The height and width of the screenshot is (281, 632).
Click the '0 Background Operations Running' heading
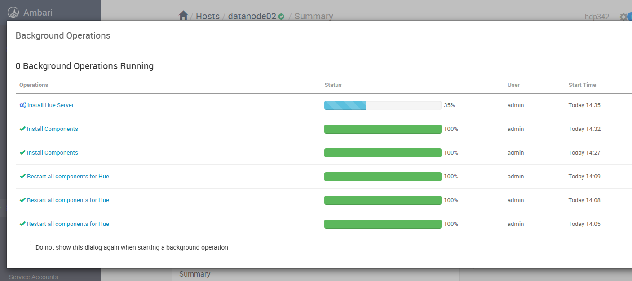(84, 66)
